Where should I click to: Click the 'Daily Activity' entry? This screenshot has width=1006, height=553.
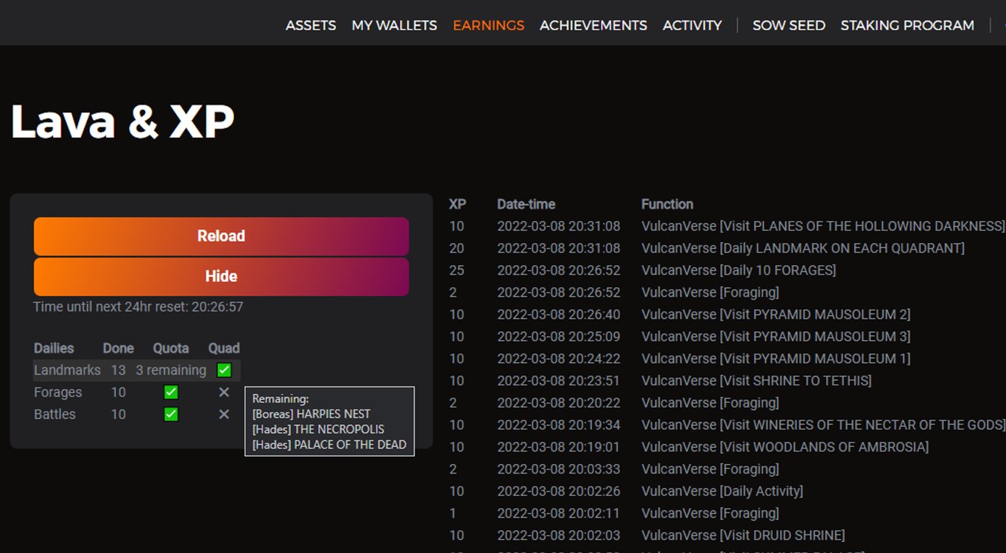click(722, 491)
